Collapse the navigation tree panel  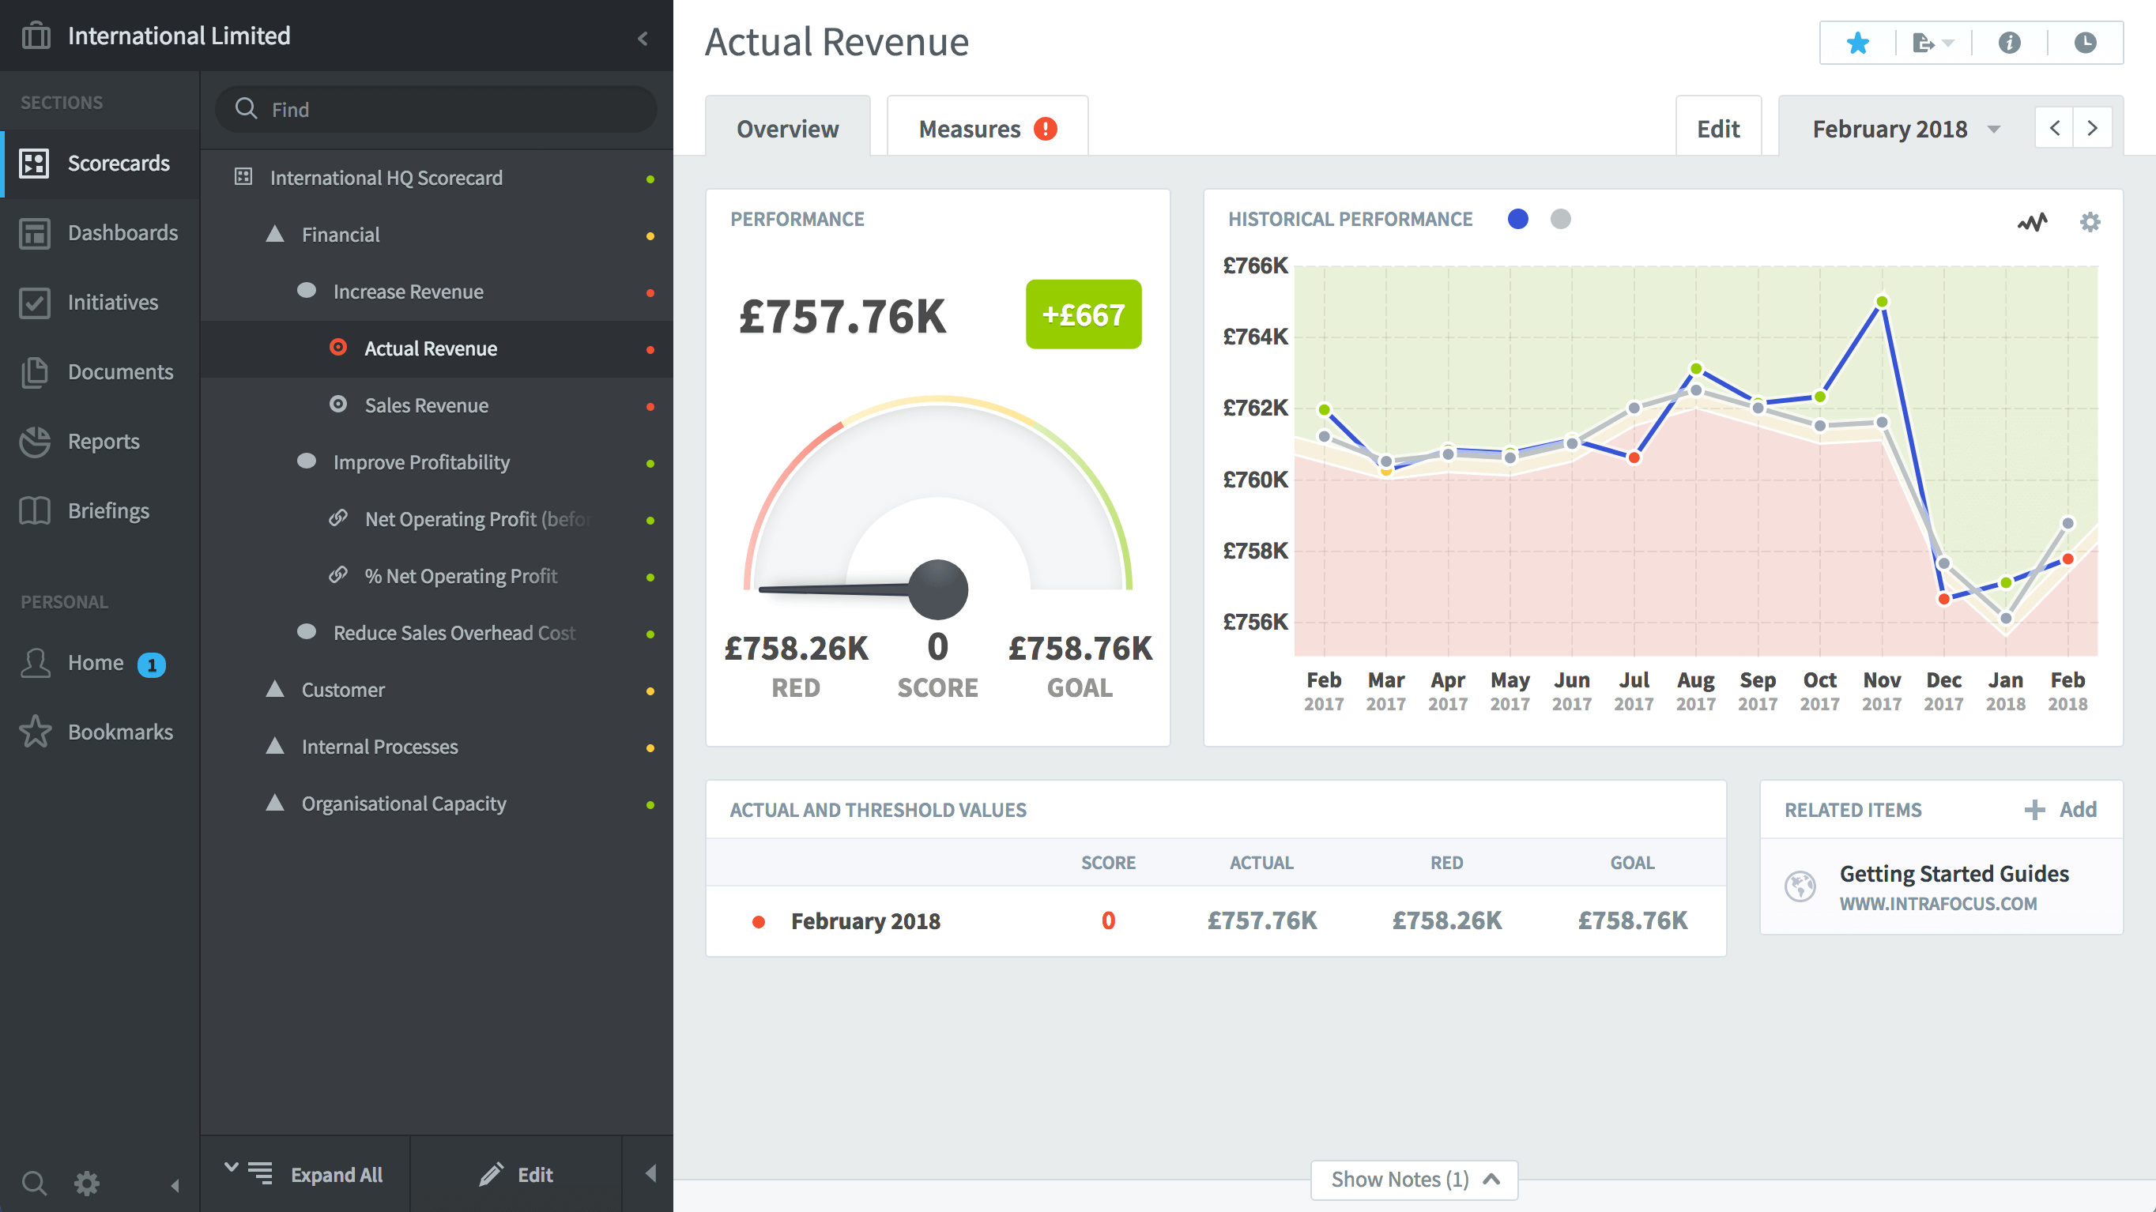(643, 39)
